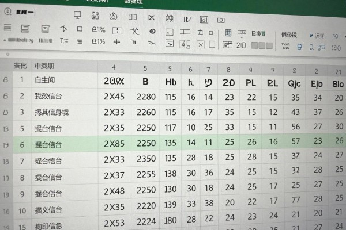
Task: Select the highlighted cell 2X85
Action: (x=114, y=144)
